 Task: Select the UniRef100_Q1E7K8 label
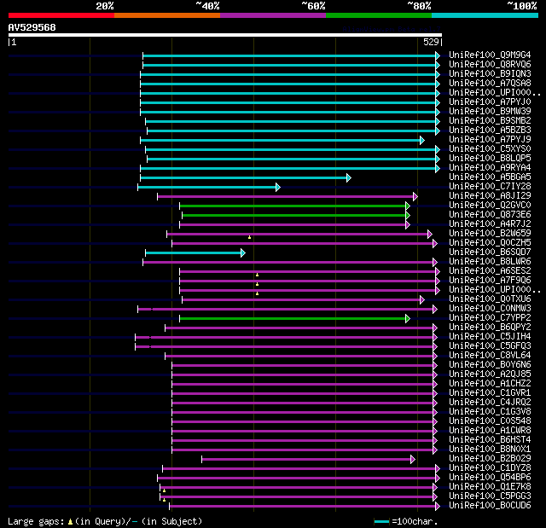coord(490,487)
